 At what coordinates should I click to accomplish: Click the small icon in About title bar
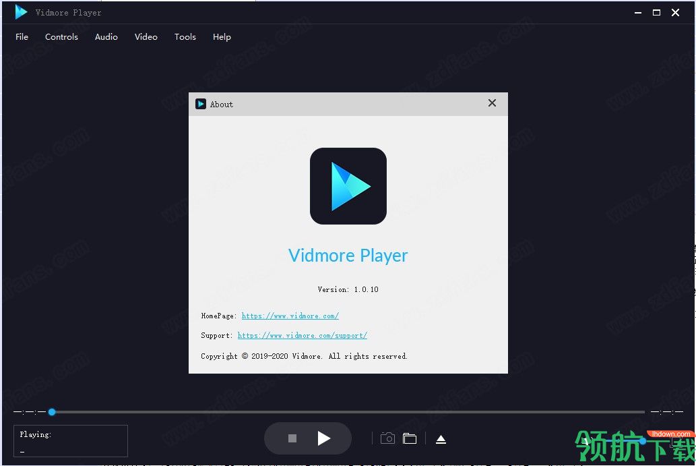click(x=201, y=104)
